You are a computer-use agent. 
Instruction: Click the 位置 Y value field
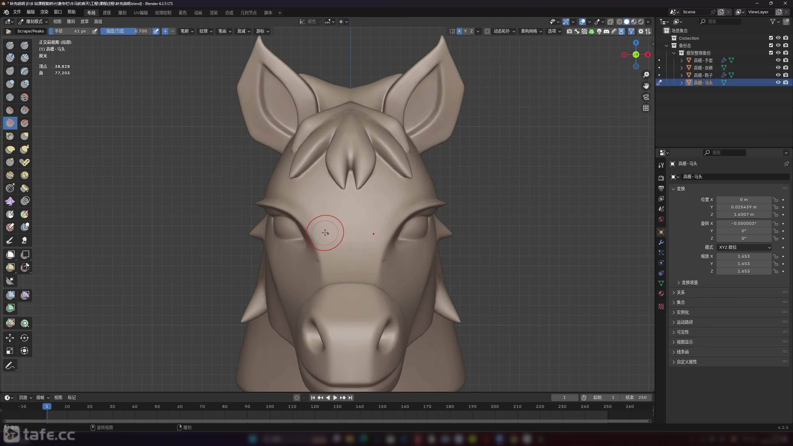click(743, 207)
